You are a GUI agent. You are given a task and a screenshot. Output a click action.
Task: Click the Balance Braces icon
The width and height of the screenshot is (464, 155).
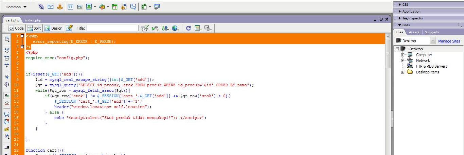[7, 84]
